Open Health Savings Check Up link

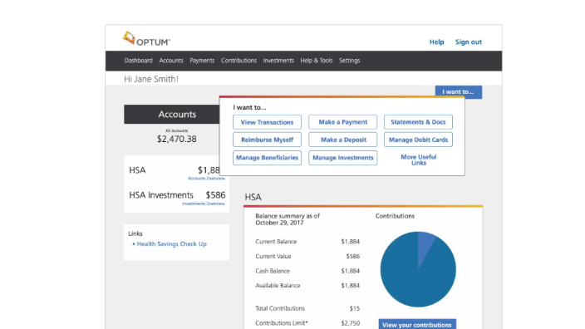(x=172, y=244)
